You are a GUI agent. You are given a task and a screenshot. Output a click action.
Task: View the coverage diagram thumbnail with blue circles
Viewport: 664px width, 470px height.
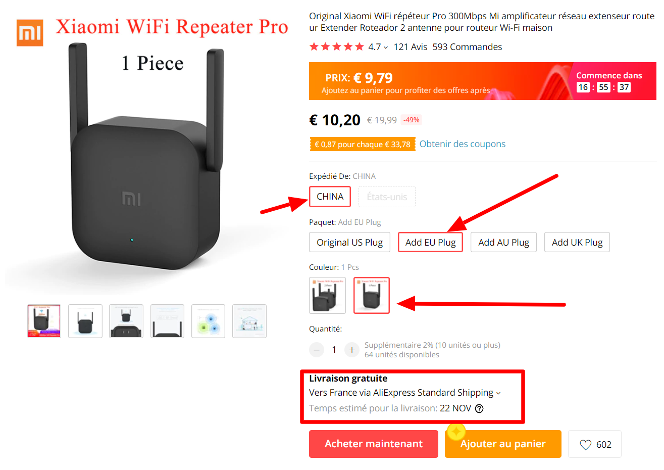pos(208,321)
